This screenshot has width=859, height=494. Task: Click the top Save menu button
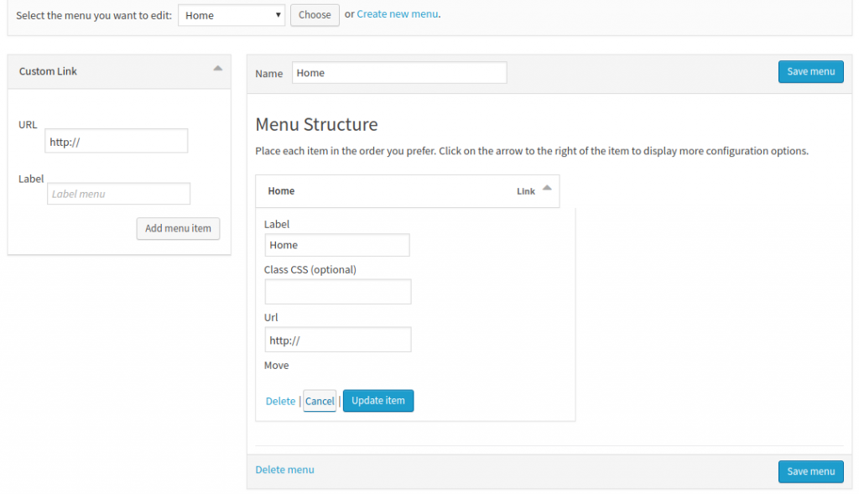click(x=810, y=72)
